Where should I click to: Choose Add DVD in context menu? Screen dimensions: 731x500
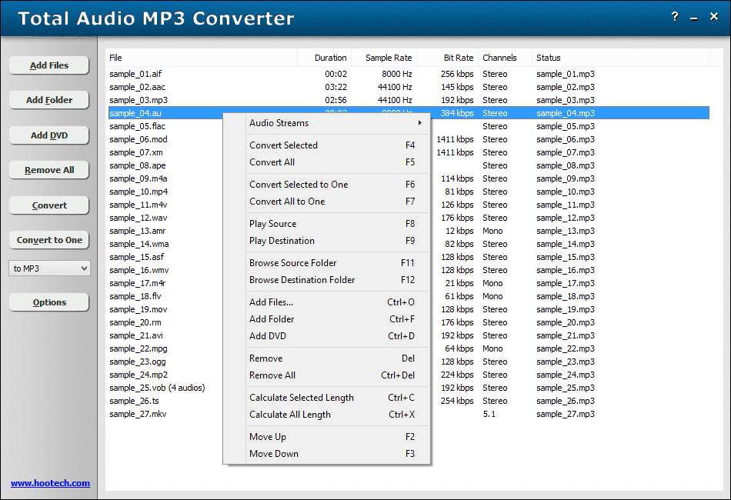click(335, 336)
